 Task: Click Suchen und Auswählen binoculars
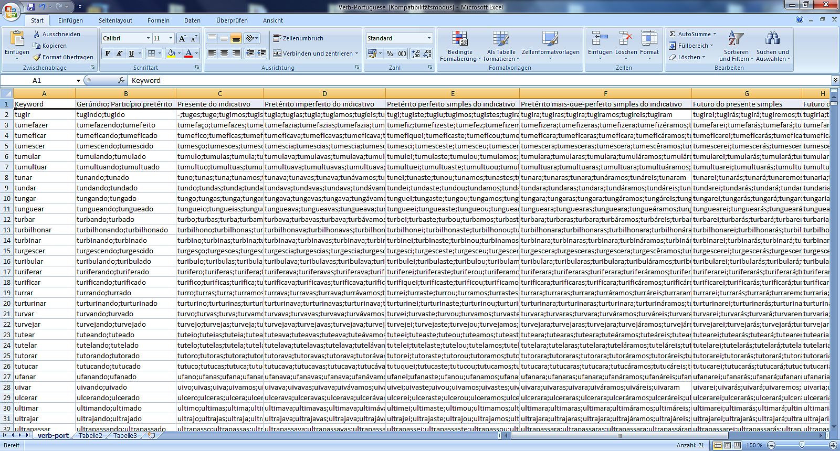coord(772,39)
